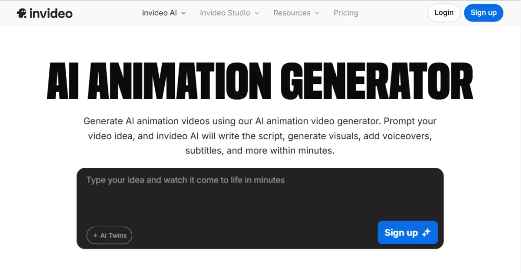Click the invideo logo icon
Image resolution: width=521 pixels, height=273 pixels.
tap(21, 13)
